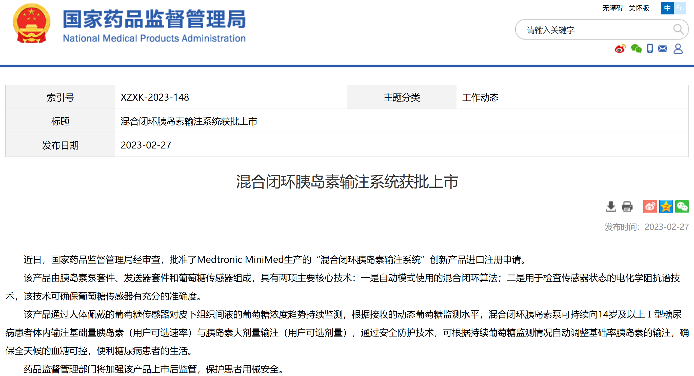Download the article via download icon

tap(611, 206)
